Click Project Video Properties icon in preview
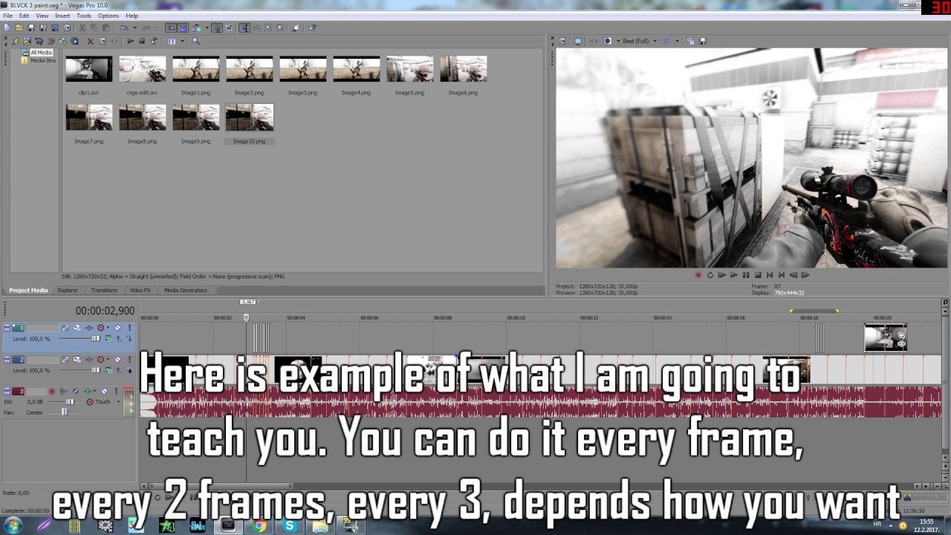The image size is (951, 535). click(x=562, y=41)
